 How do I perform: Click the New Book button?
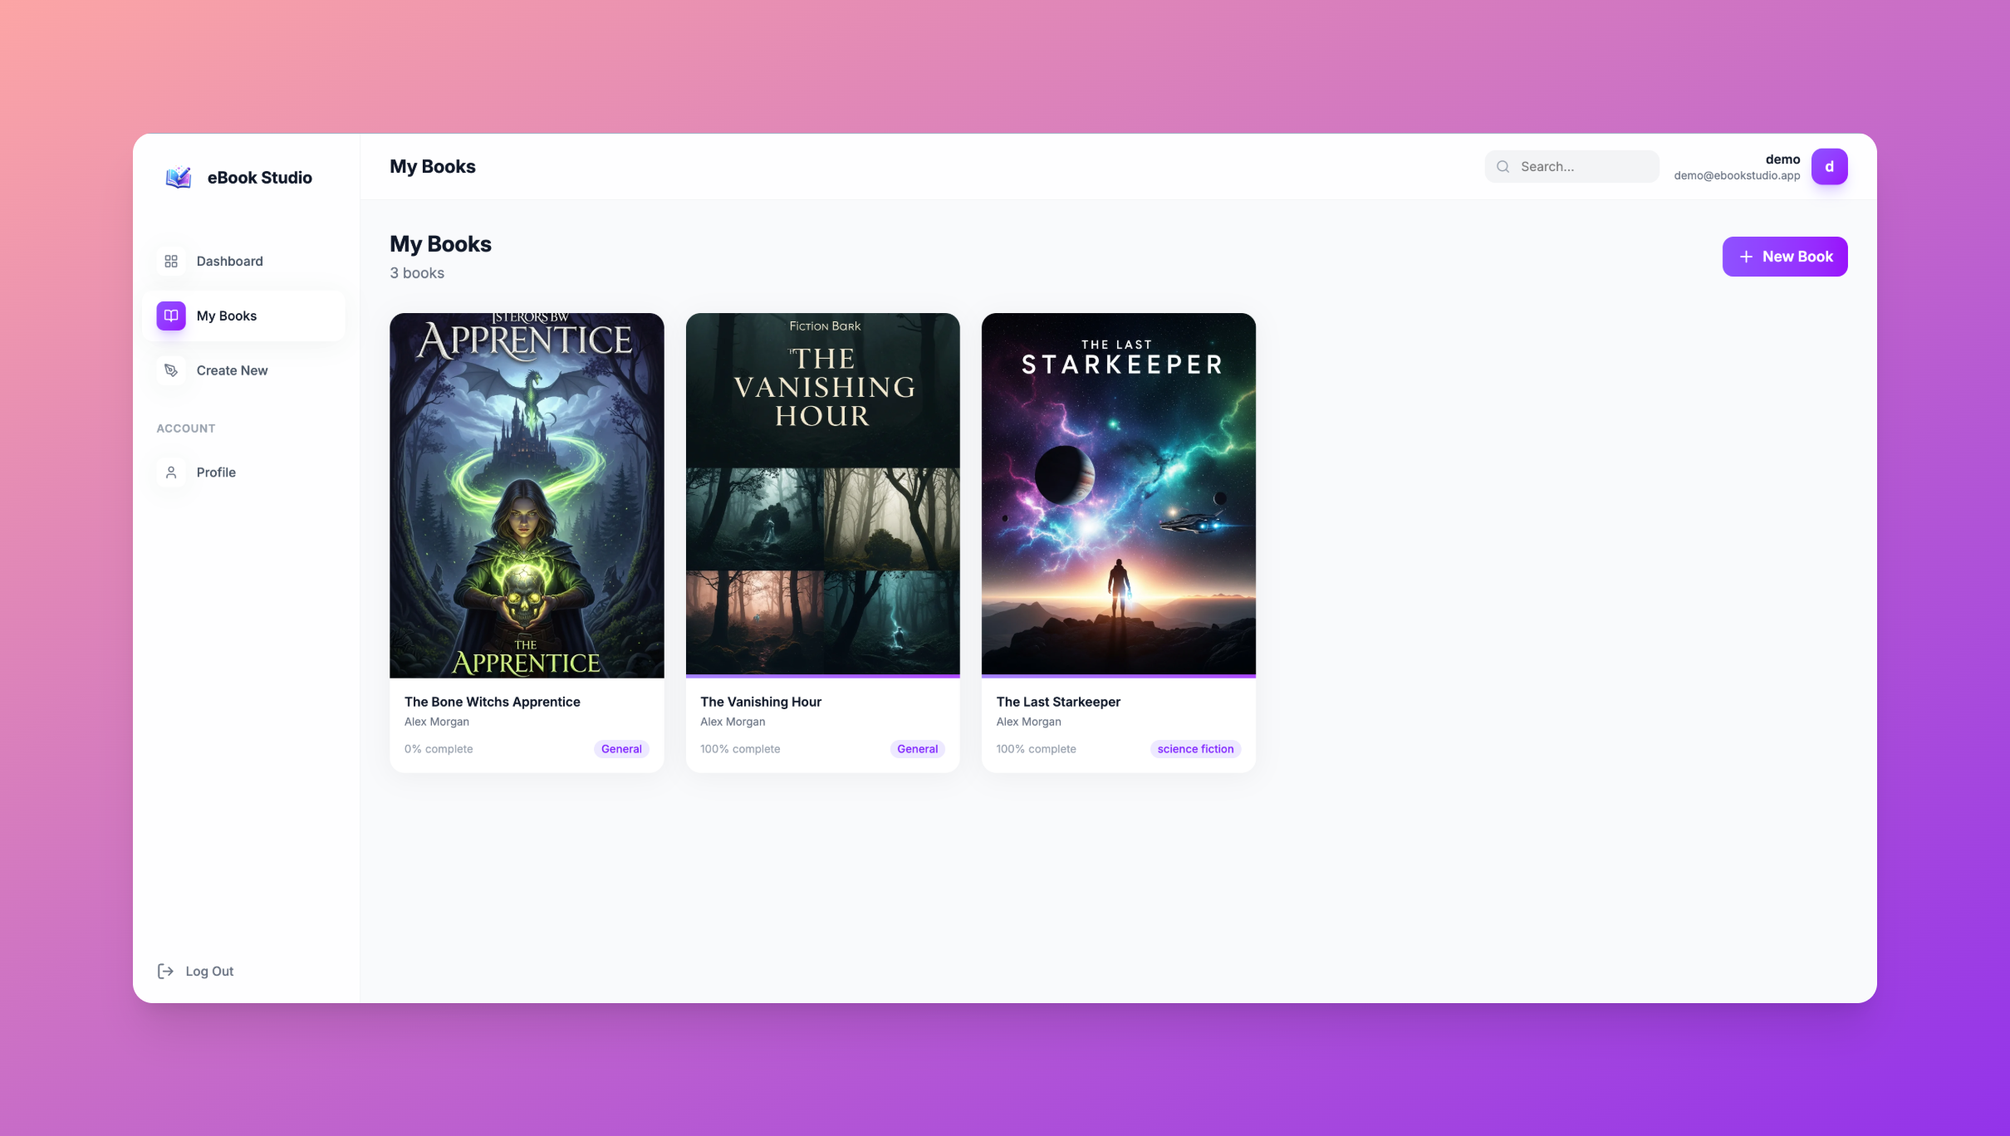(x=1785, y=256)
